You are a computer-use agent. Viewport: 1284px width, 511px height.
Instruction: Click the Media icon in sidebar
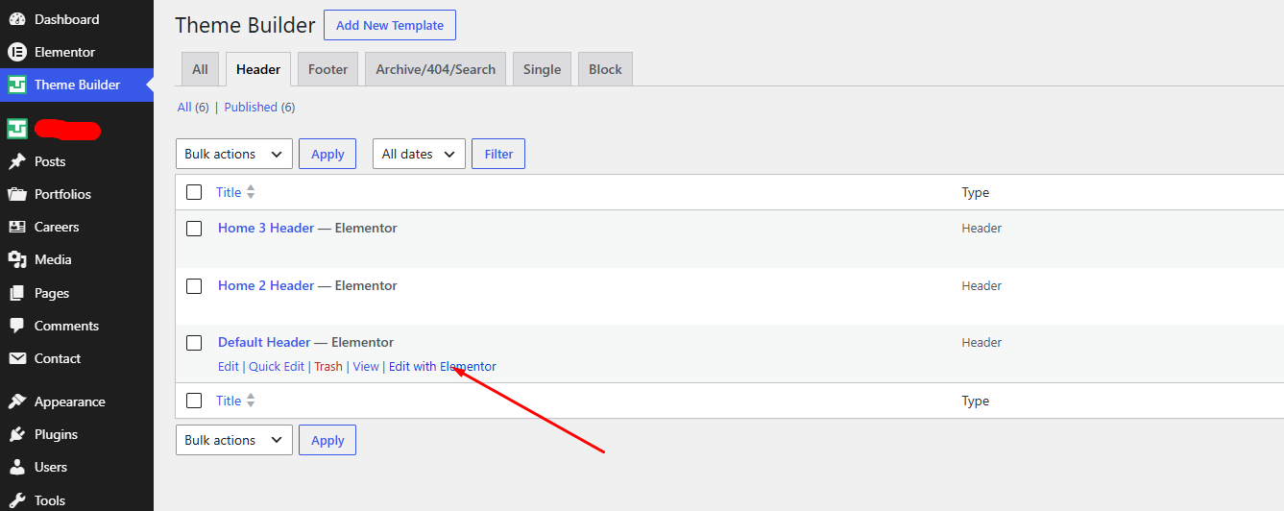16,259
